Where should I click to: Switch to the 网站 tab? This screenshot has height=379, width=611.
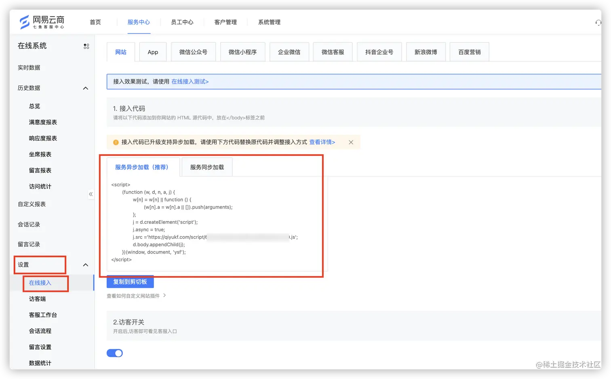point(121,52)
